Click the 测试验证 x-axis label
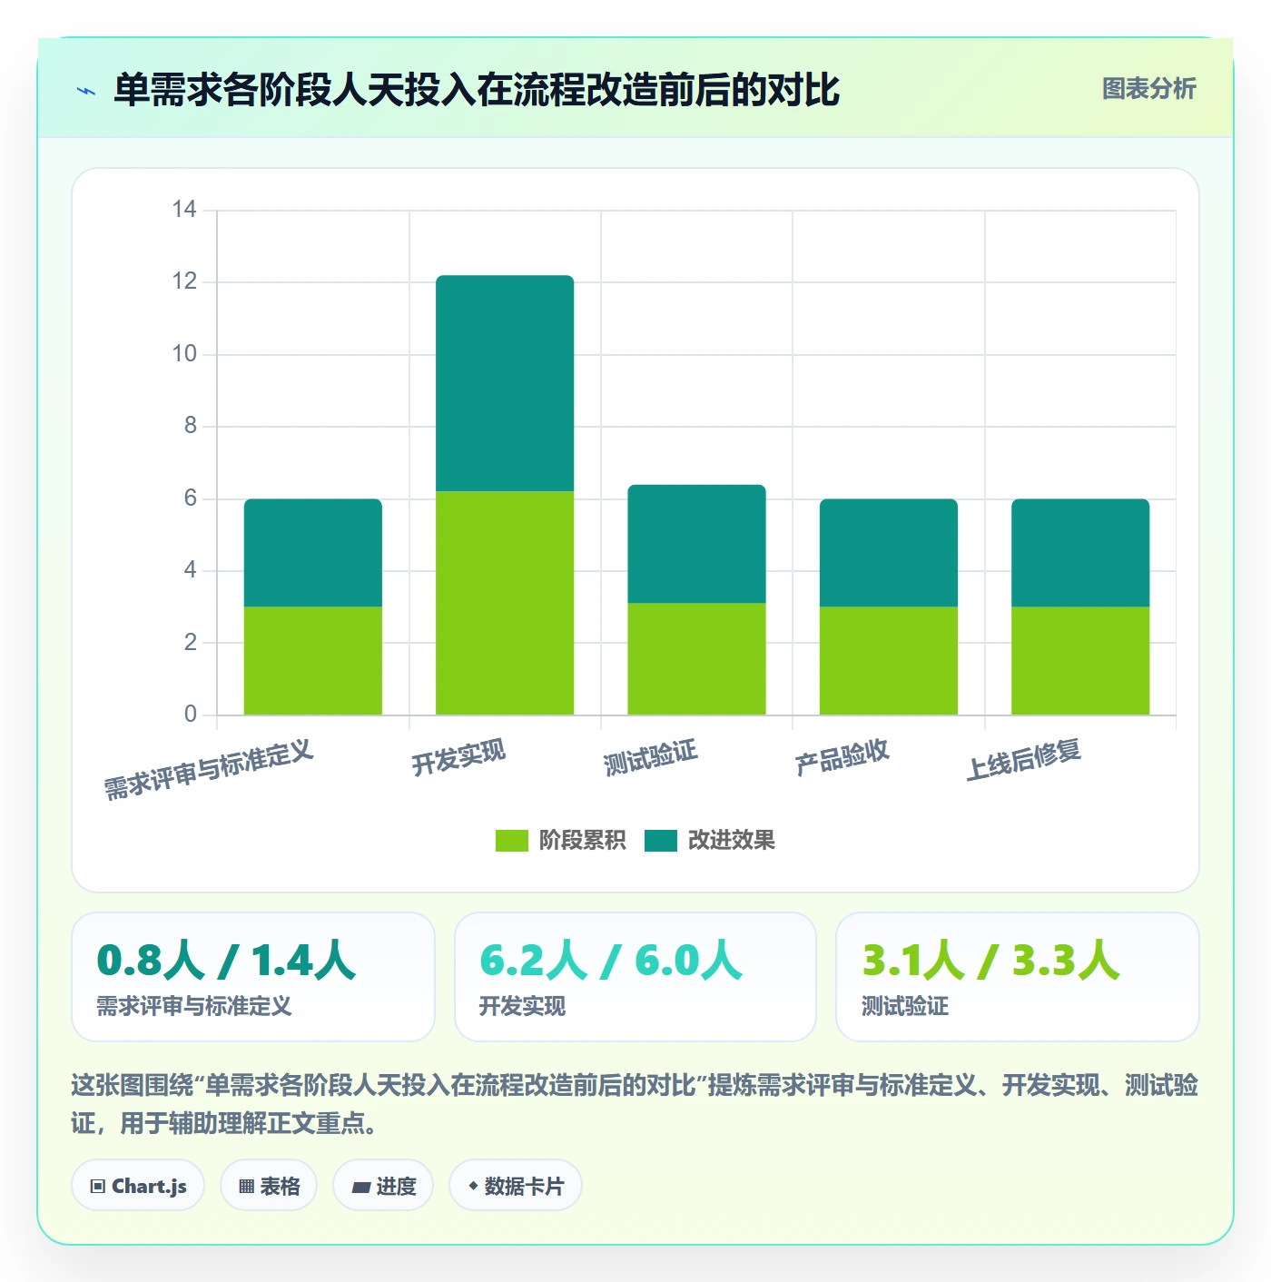The image size is (1271, 1282). (651, 757)
